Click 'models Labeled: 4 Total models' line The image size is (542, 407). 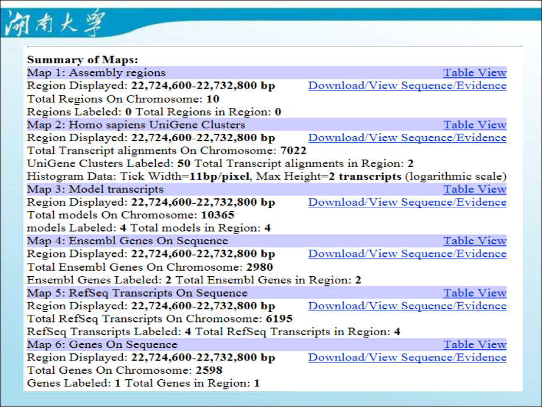149,228
